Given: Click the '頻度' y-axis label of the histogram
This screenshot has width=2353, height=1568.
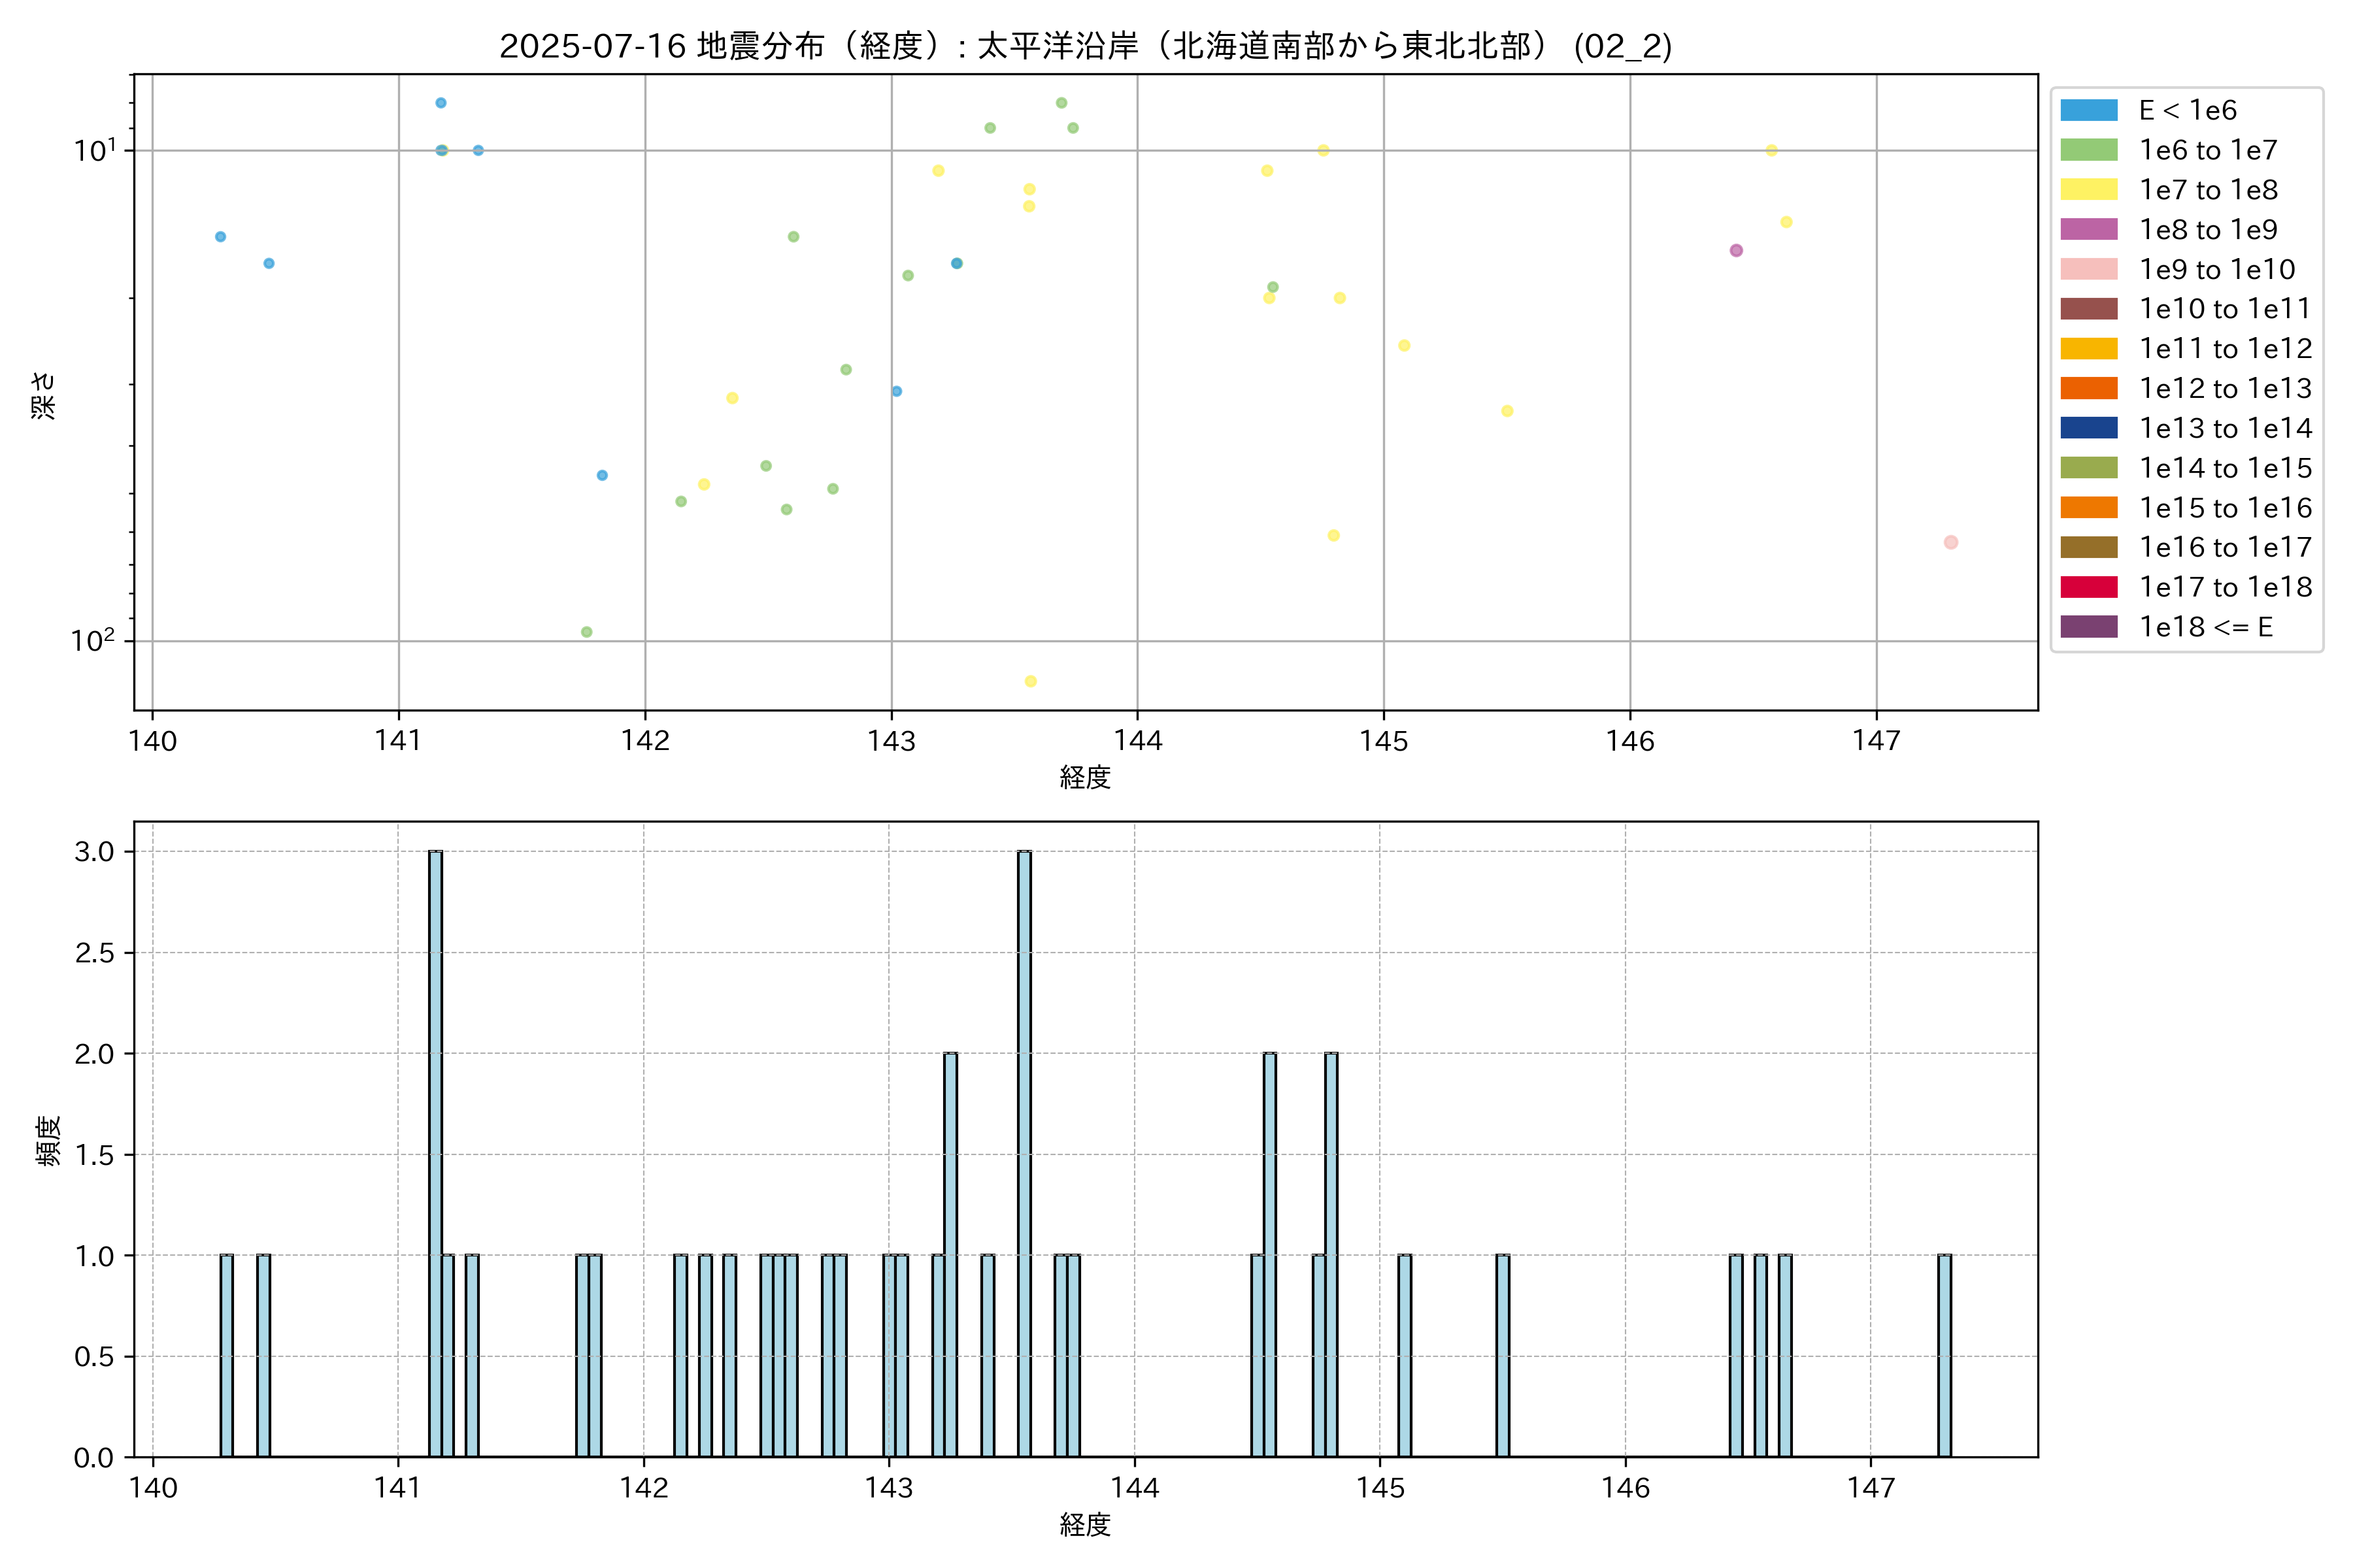Looking at the screenshot, I should click(48, 1140).
